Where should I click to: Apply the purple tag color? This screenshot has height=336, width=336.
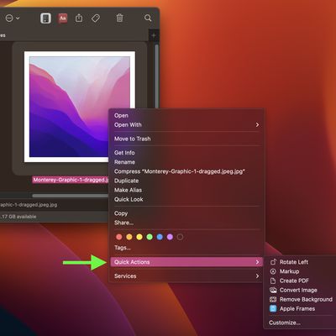coord(170,237)
